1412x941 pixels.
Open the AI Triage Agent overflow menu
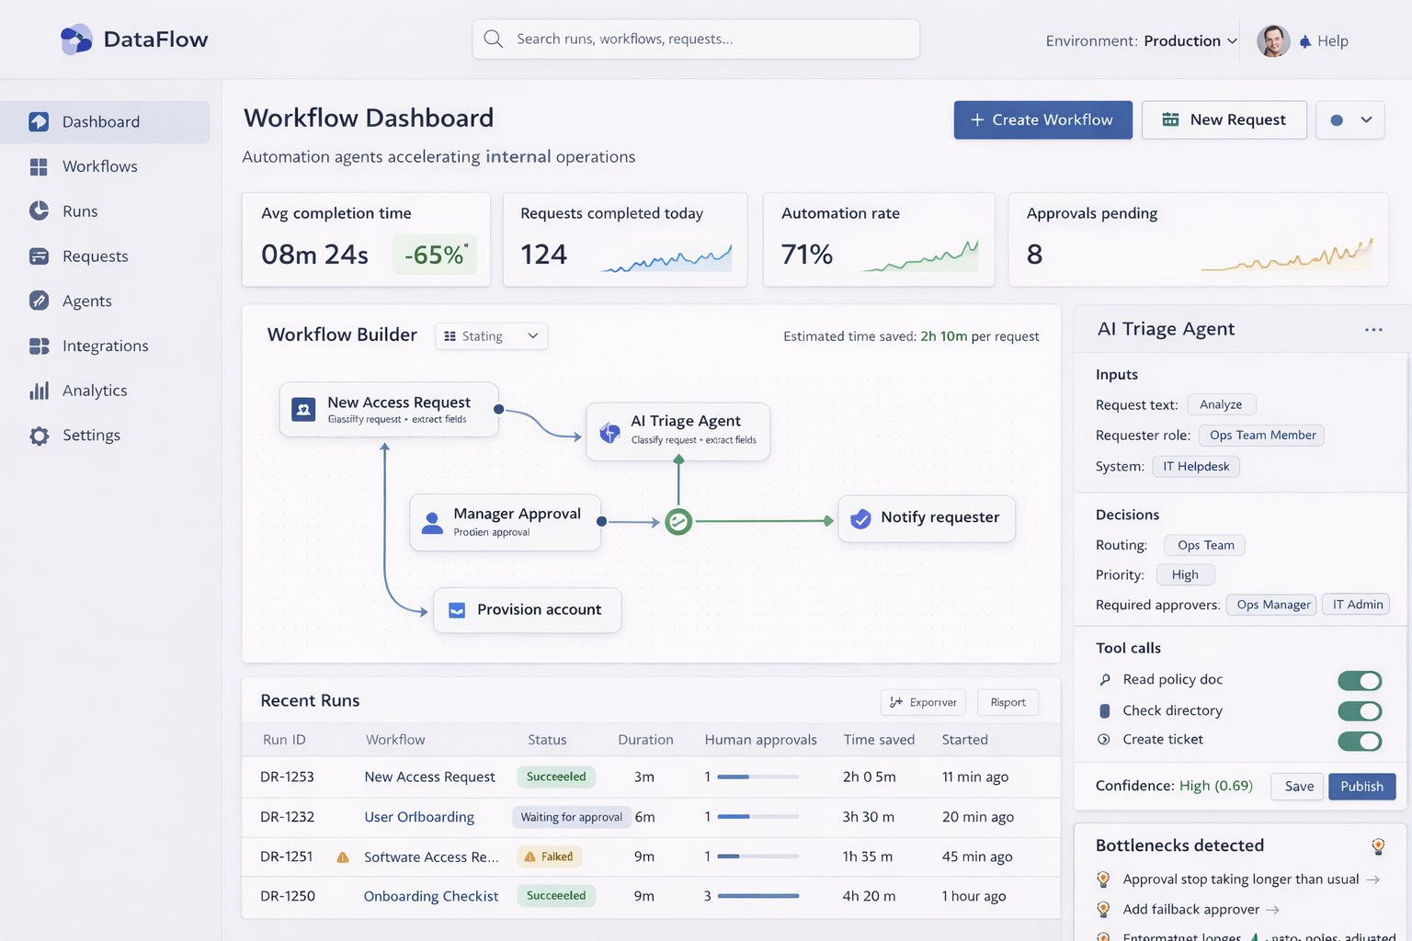tap(1373, 328)
